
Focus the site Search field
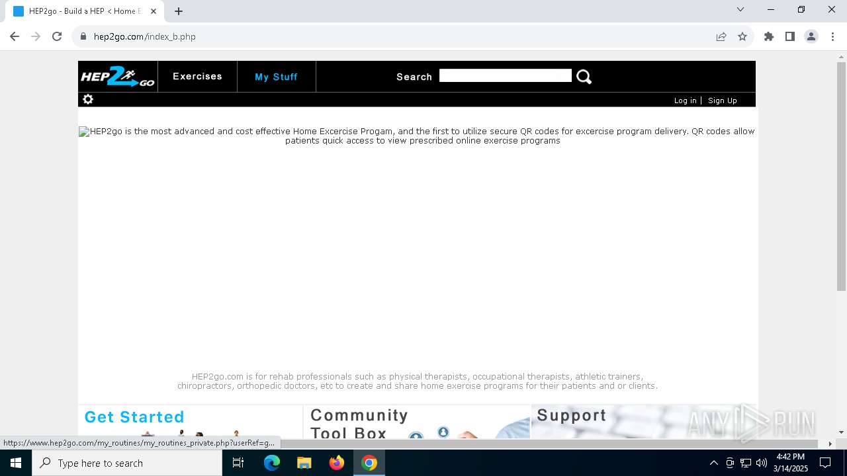[x=505, y=75]
